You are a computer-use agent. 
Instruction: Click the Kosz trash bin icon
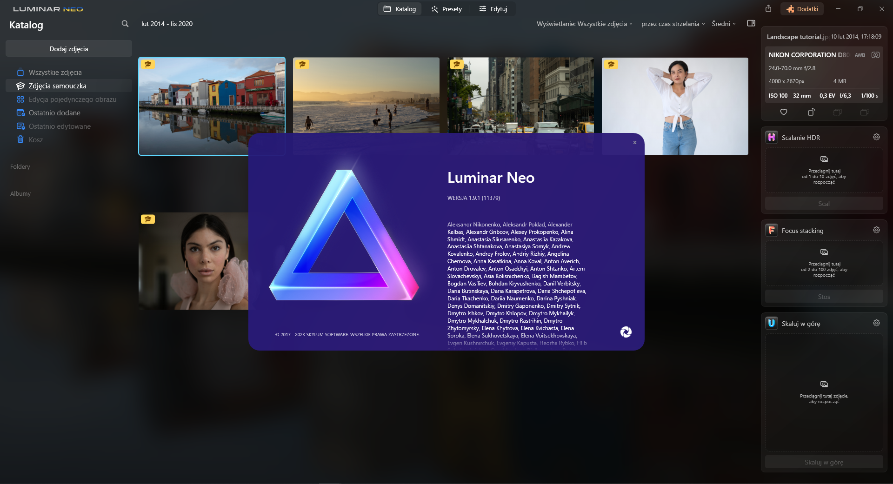point(20,139)
